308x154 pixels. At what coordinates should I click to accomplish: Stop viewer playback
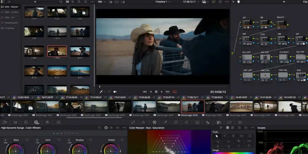point(156,92)
